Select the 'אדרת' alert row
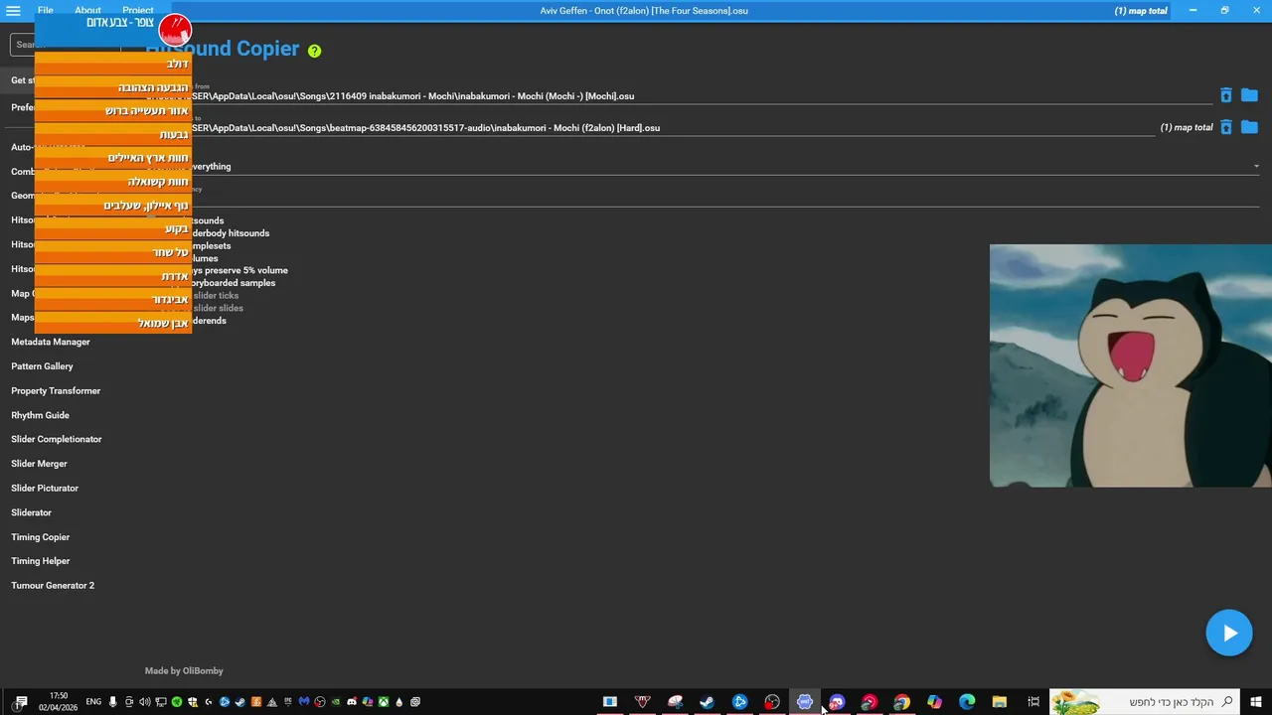The height and width of the screenshot is (715, 1272). click(113, 276)
